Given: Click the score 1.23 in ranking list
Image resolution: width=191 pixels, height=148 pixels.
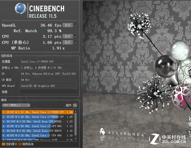Looking at the screenshot, I should coord(70,121).
